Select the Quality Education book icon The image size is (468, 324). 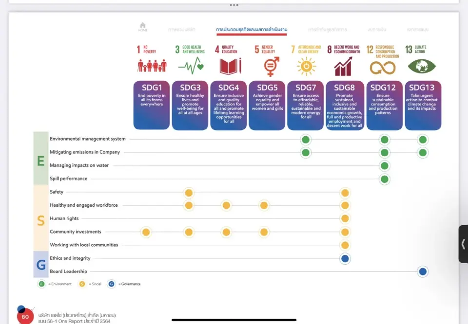230,66
